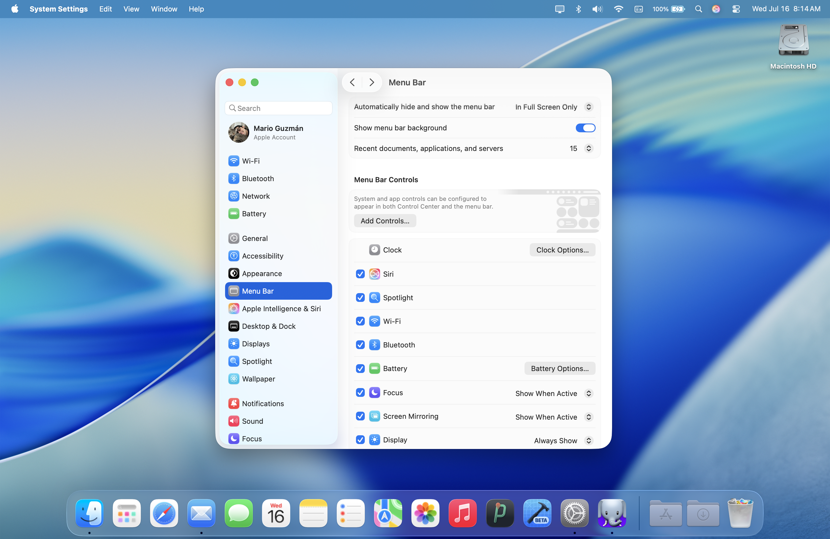Select Apple Intelligence & Siri in sidebar

pos(278,308)
